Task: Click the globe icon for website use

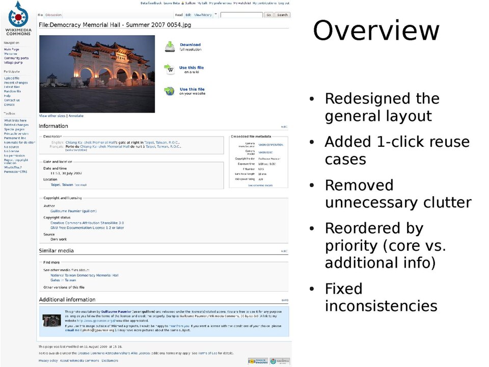Action: point(170,91)
